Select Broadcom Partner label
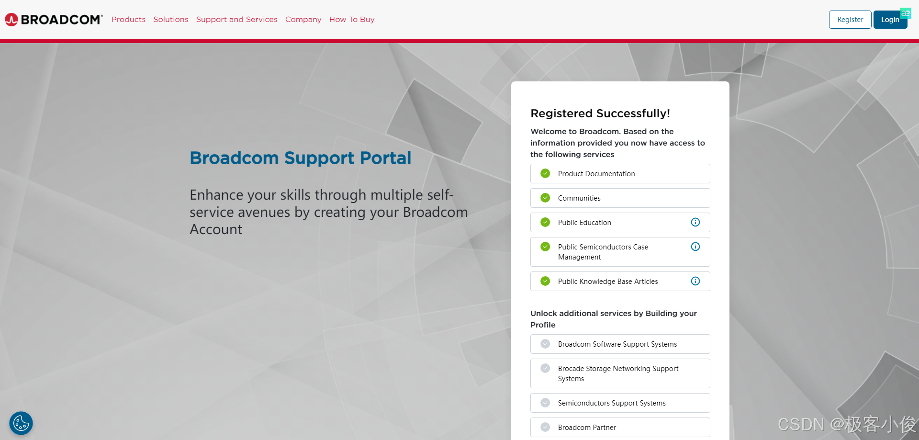 click(x=587, y=428)
